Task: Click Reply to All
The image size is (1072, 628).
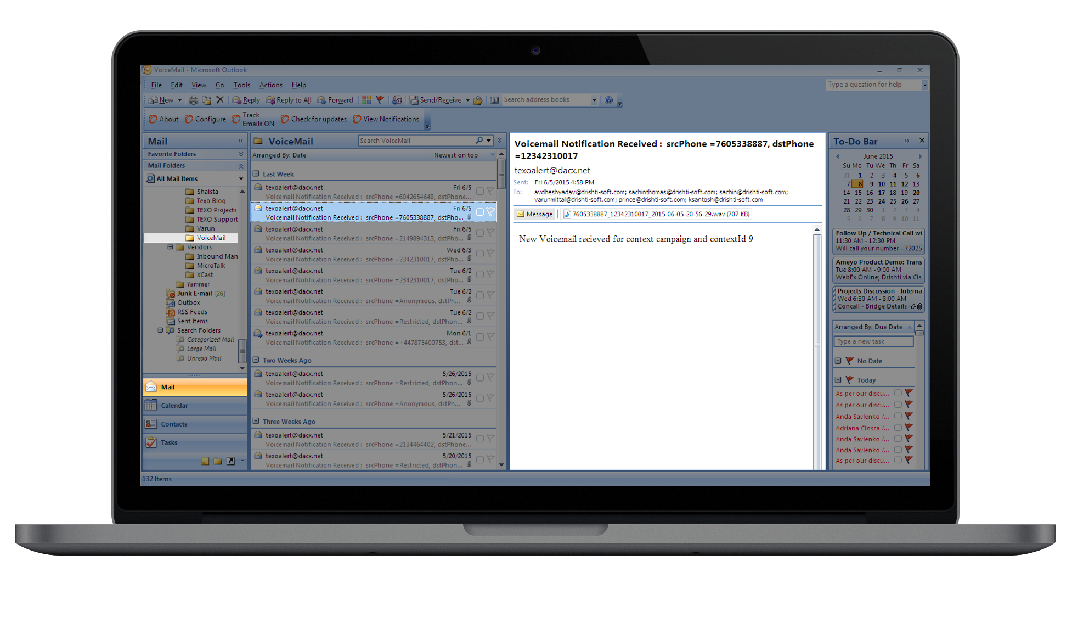Action: 289,100
